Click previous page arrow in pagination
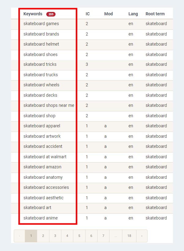The width and height of the screenshot is (184, 251). 20,236
